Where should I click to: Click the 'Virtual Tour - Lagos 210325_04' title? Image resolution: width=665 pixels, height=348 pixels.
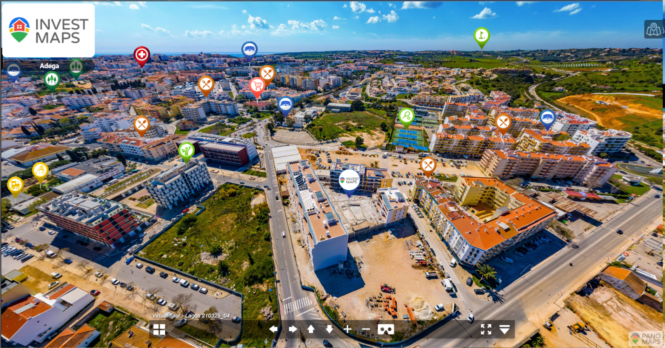(x=191, y=316)
